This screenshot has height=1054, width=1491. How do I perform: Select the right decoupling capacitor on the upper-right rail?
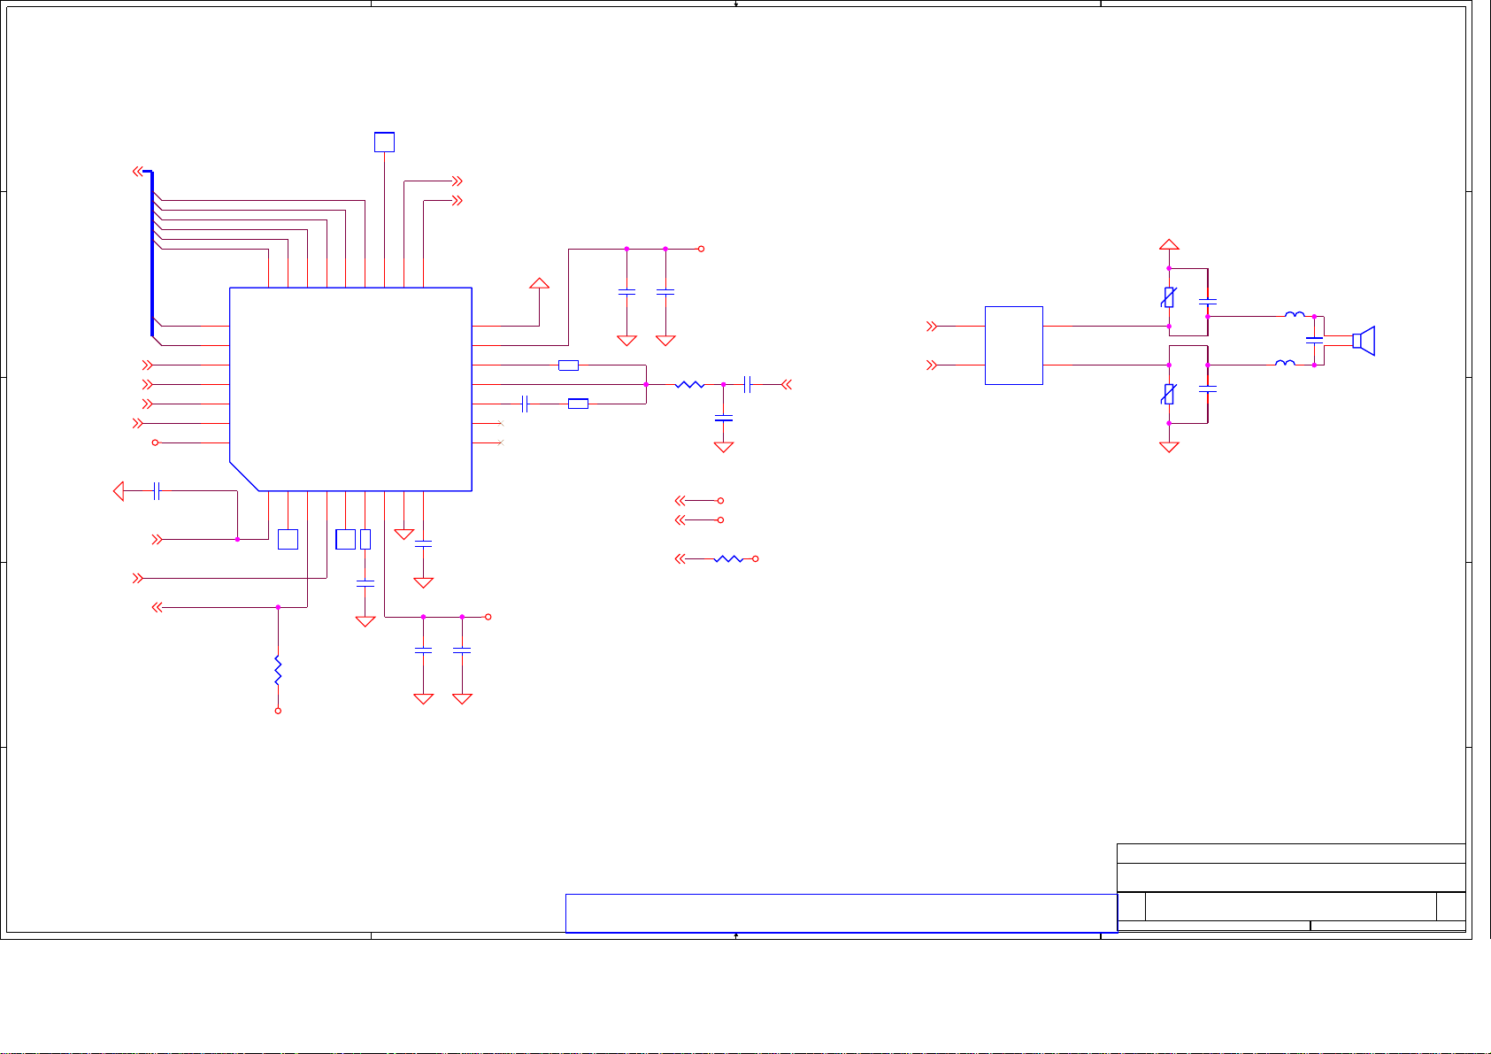[x=665, y=291]
